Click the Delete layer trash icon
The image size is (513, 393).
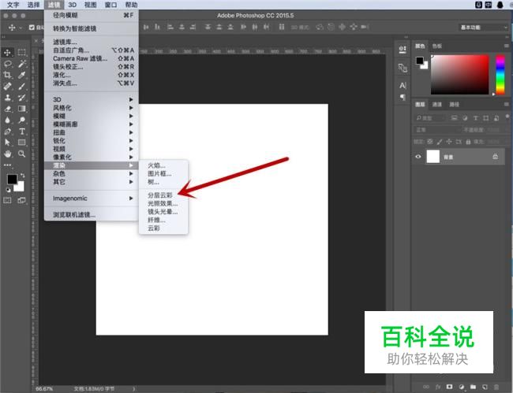click(x=496, y=387)
